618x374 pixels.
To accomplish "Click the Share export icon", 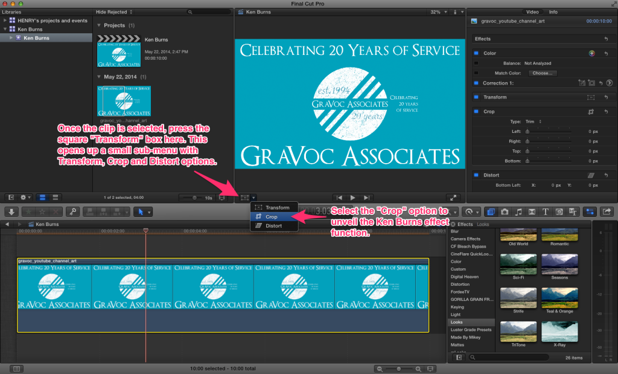I will coord(607,211).
